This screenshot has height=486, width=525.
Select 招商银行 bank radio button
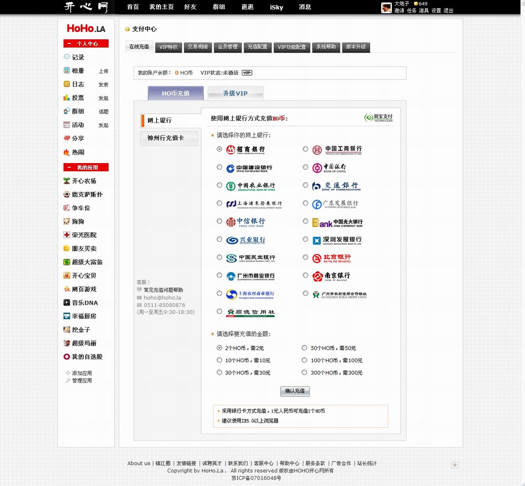point(219,149)
